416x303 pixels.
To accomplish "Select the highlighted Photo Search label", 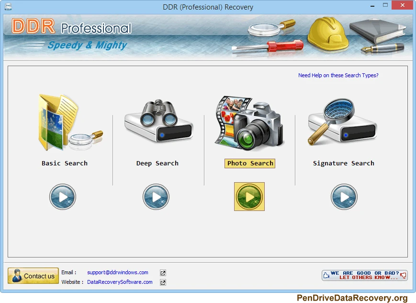I will [x=249, y=163].
